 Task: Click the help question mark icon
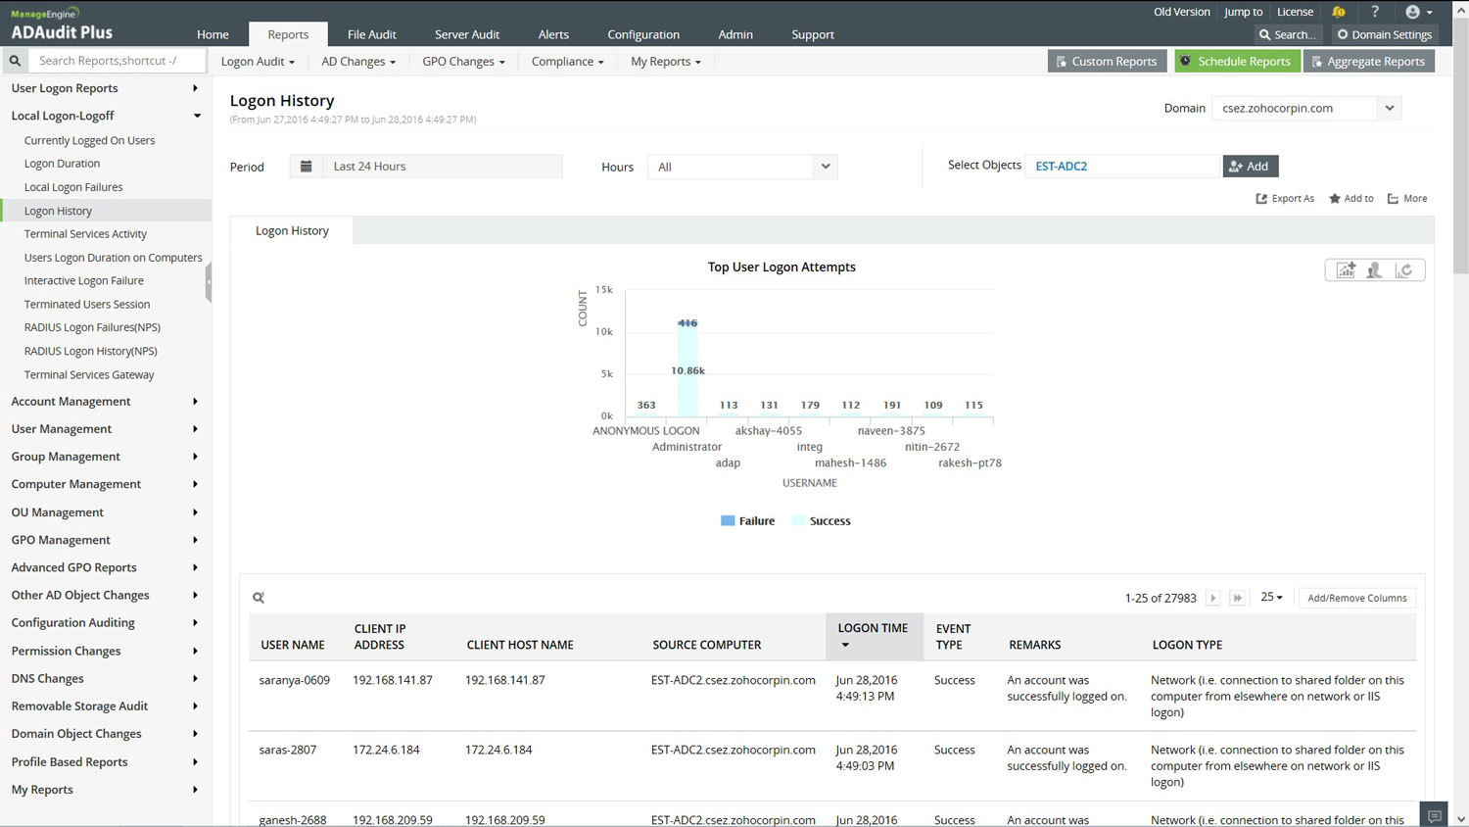click(x=1375, y=12)
